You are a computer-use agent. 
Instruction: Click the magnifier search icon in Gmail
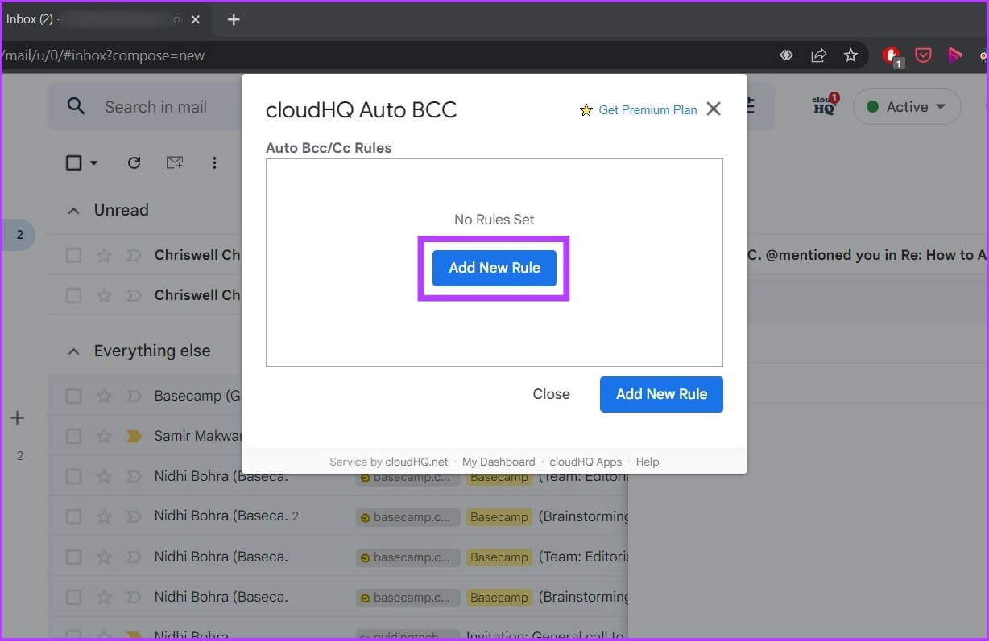(x=76, y=106)
